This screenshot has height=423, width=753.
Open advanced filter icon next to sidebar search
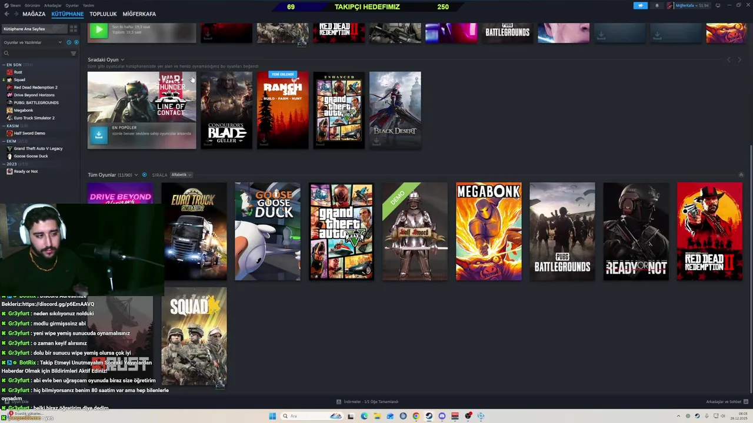click(74, 53)
